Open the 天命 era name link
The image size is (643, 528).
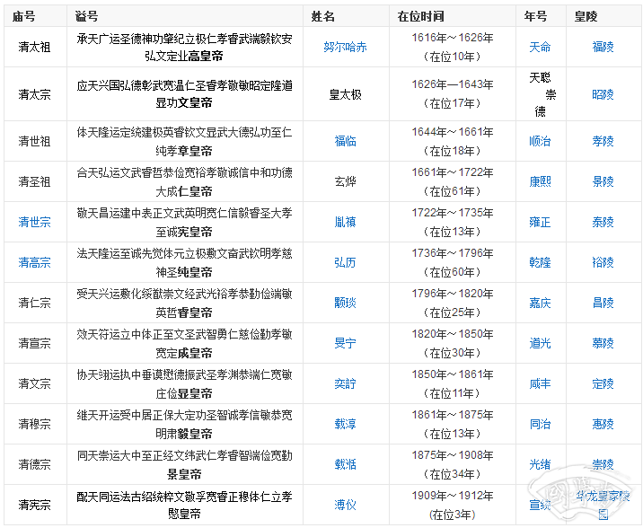(x=540, y=47)
